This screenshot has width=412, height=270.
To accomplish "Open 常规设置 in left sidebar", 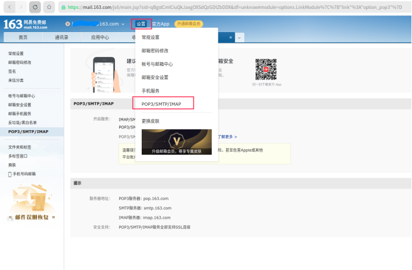I will click(x=15, y=54).
